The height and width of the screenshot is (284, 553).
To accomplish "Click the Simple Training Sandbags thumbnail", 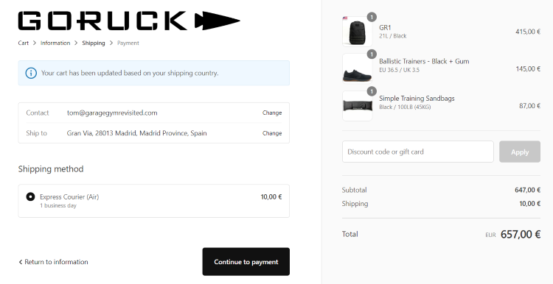I will pyautogui.click(x=357, y=106).
